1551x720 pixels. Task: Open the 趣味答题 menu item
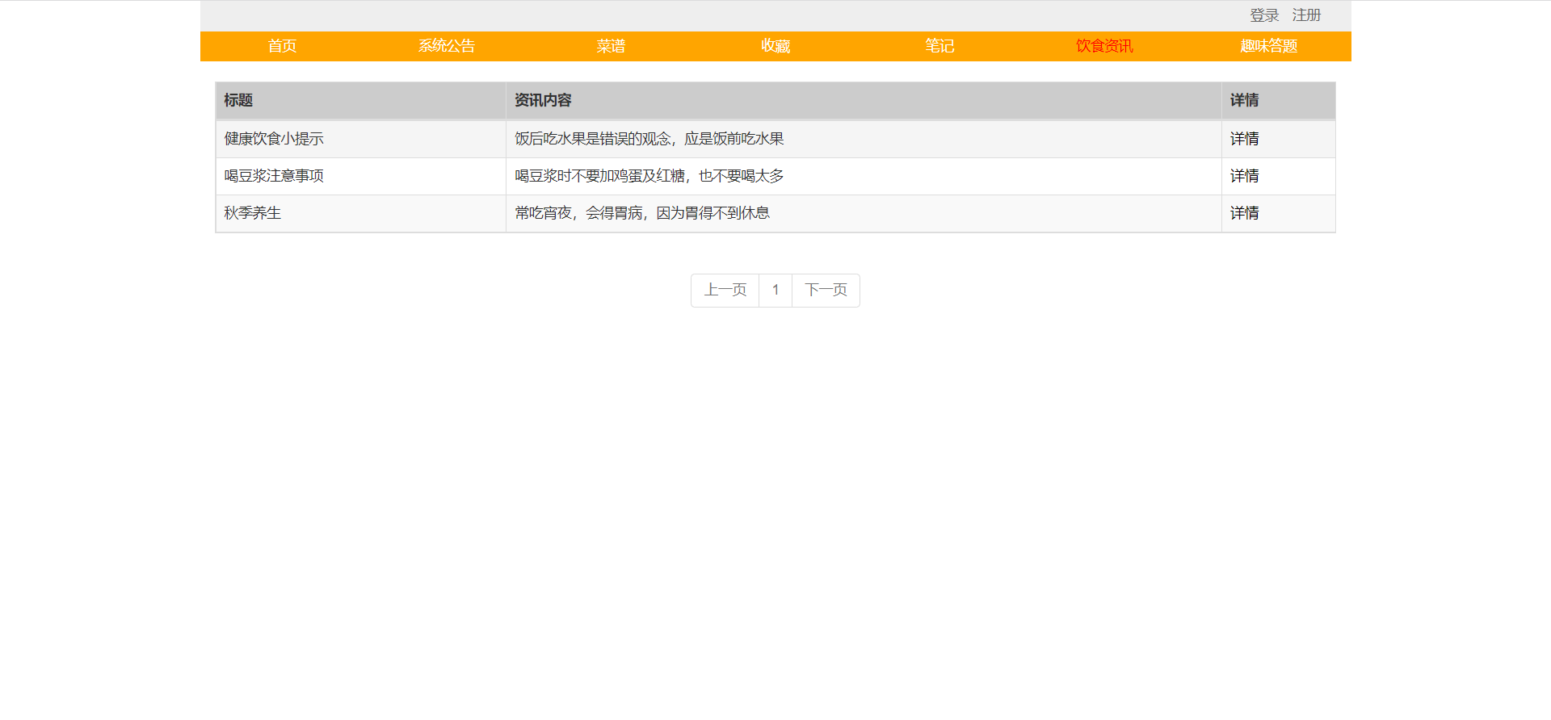1269,46
